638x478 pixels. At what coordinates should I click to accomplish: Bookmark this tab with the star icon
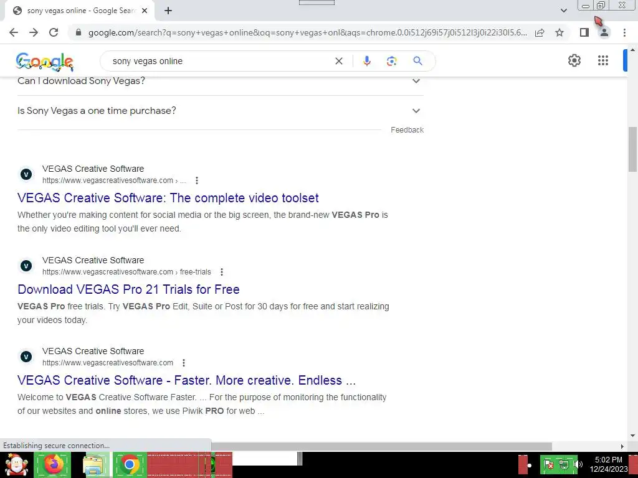[x=559, y=32]
